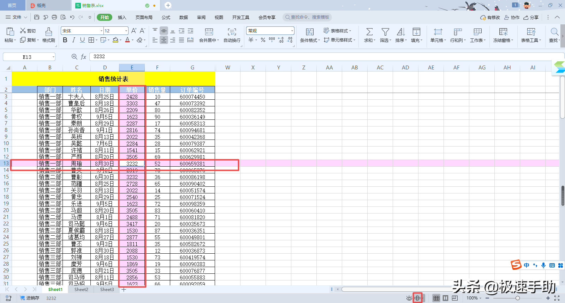
Task: Click the wrap text 自动换行 icon
Action: pos(232,32)
